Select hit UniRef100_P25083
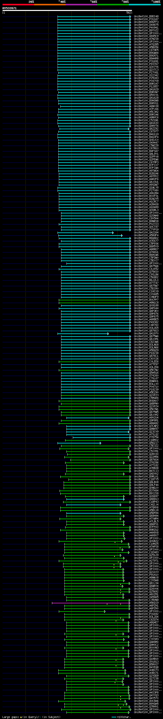The width and height of the screenshot is (163, 719). pos(146,78)
